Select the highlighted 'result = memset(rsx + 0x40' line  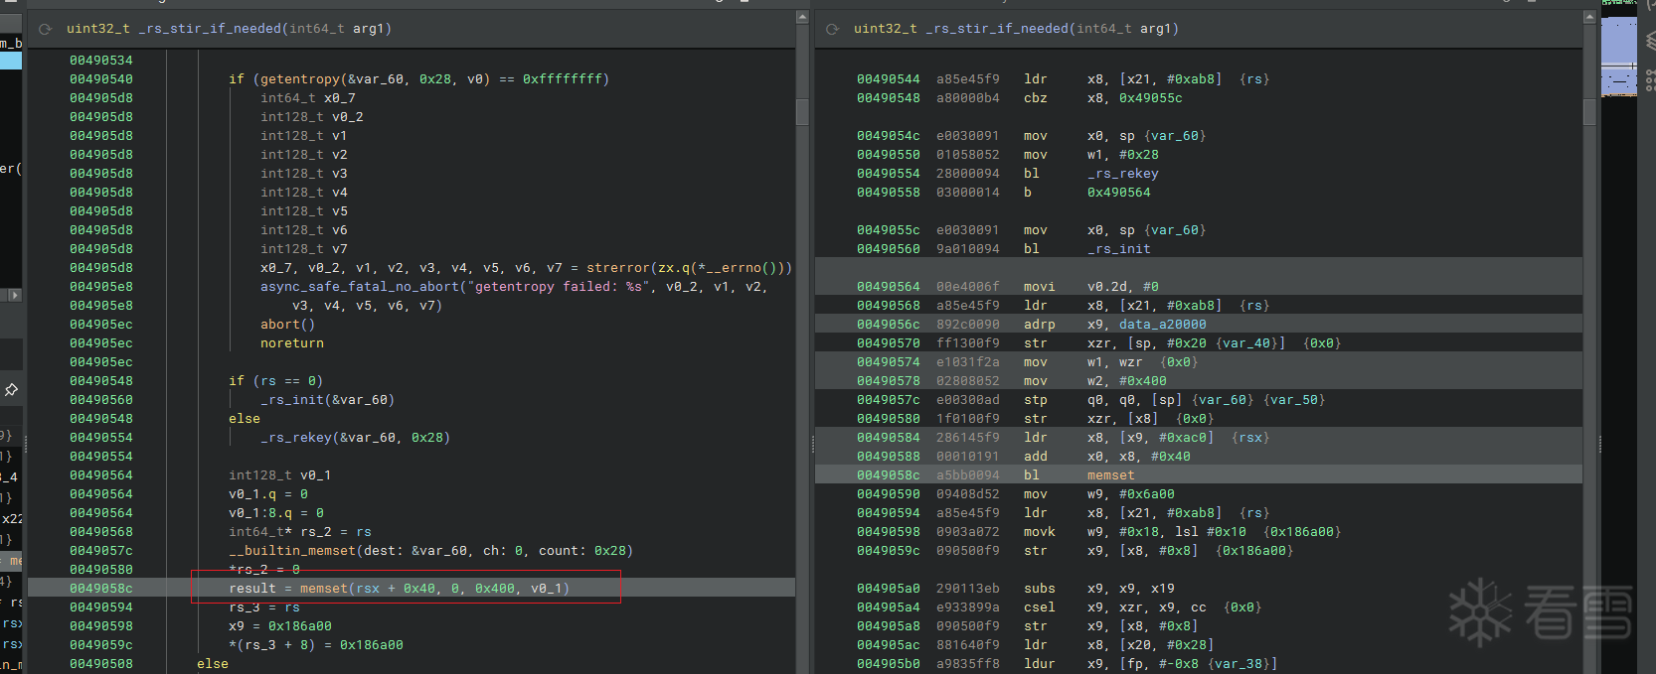pos(400,589)
